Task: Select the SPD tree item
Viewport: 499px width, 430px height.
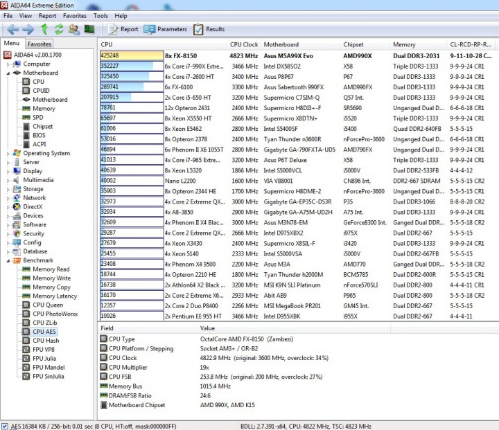Action: click(38, 117)
